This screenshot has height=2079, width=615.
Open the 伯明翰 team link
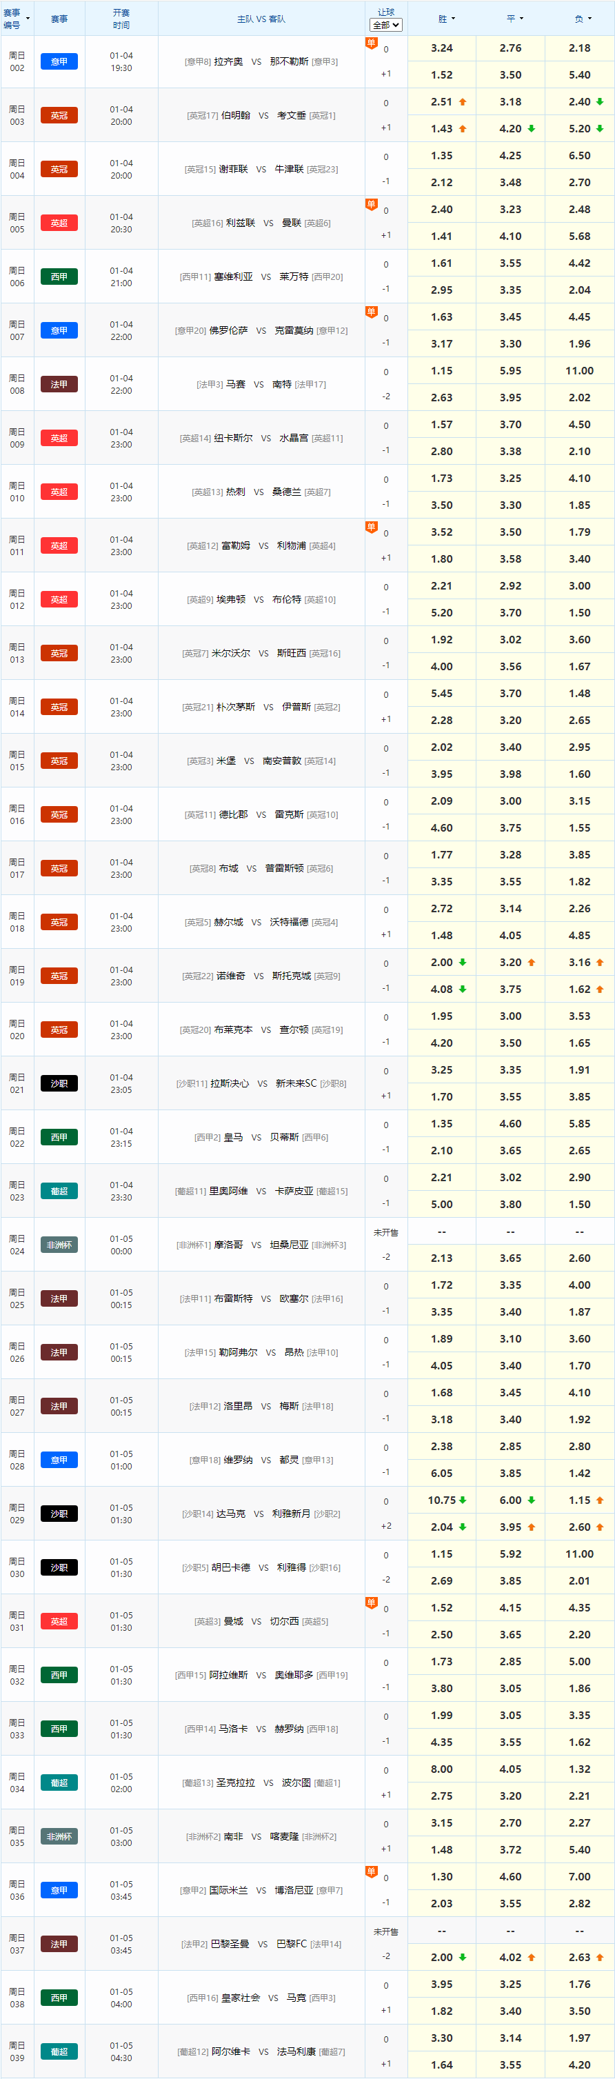coord(236,115)
